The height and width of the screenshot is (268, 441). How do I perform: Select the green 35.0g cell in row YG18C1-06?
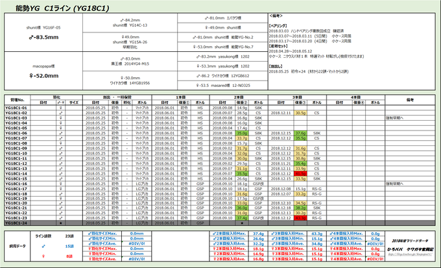click(242, 133)
